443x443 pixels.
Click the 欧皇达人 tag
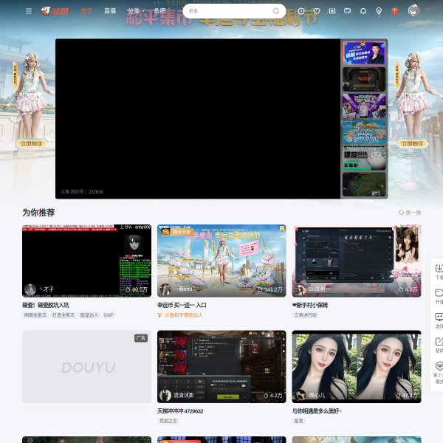(x=89, y=315)
